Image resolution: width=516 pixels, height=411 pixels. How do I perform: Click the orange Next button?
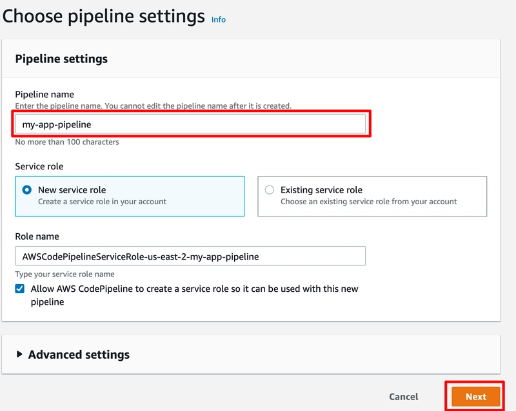475,397
